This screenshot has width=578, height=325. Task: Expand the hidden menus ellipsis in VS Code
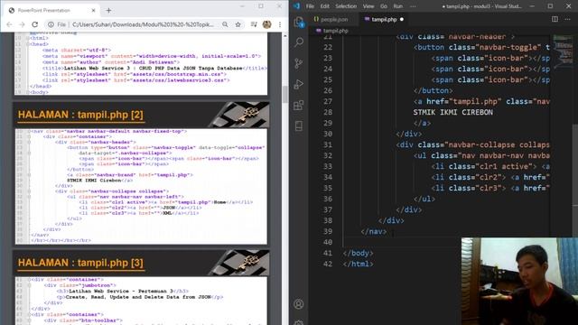tap(413, 6)
